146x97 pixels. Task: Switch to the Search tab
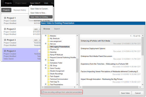(57, 29)
